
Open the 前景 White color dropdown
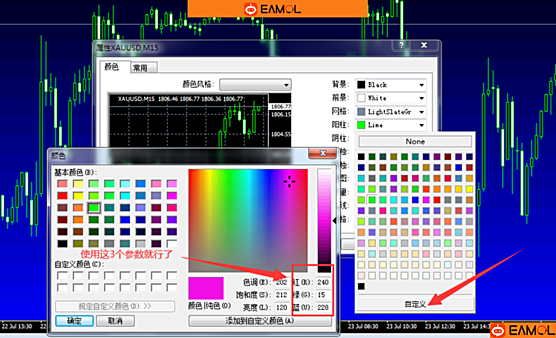pos(391,98)
